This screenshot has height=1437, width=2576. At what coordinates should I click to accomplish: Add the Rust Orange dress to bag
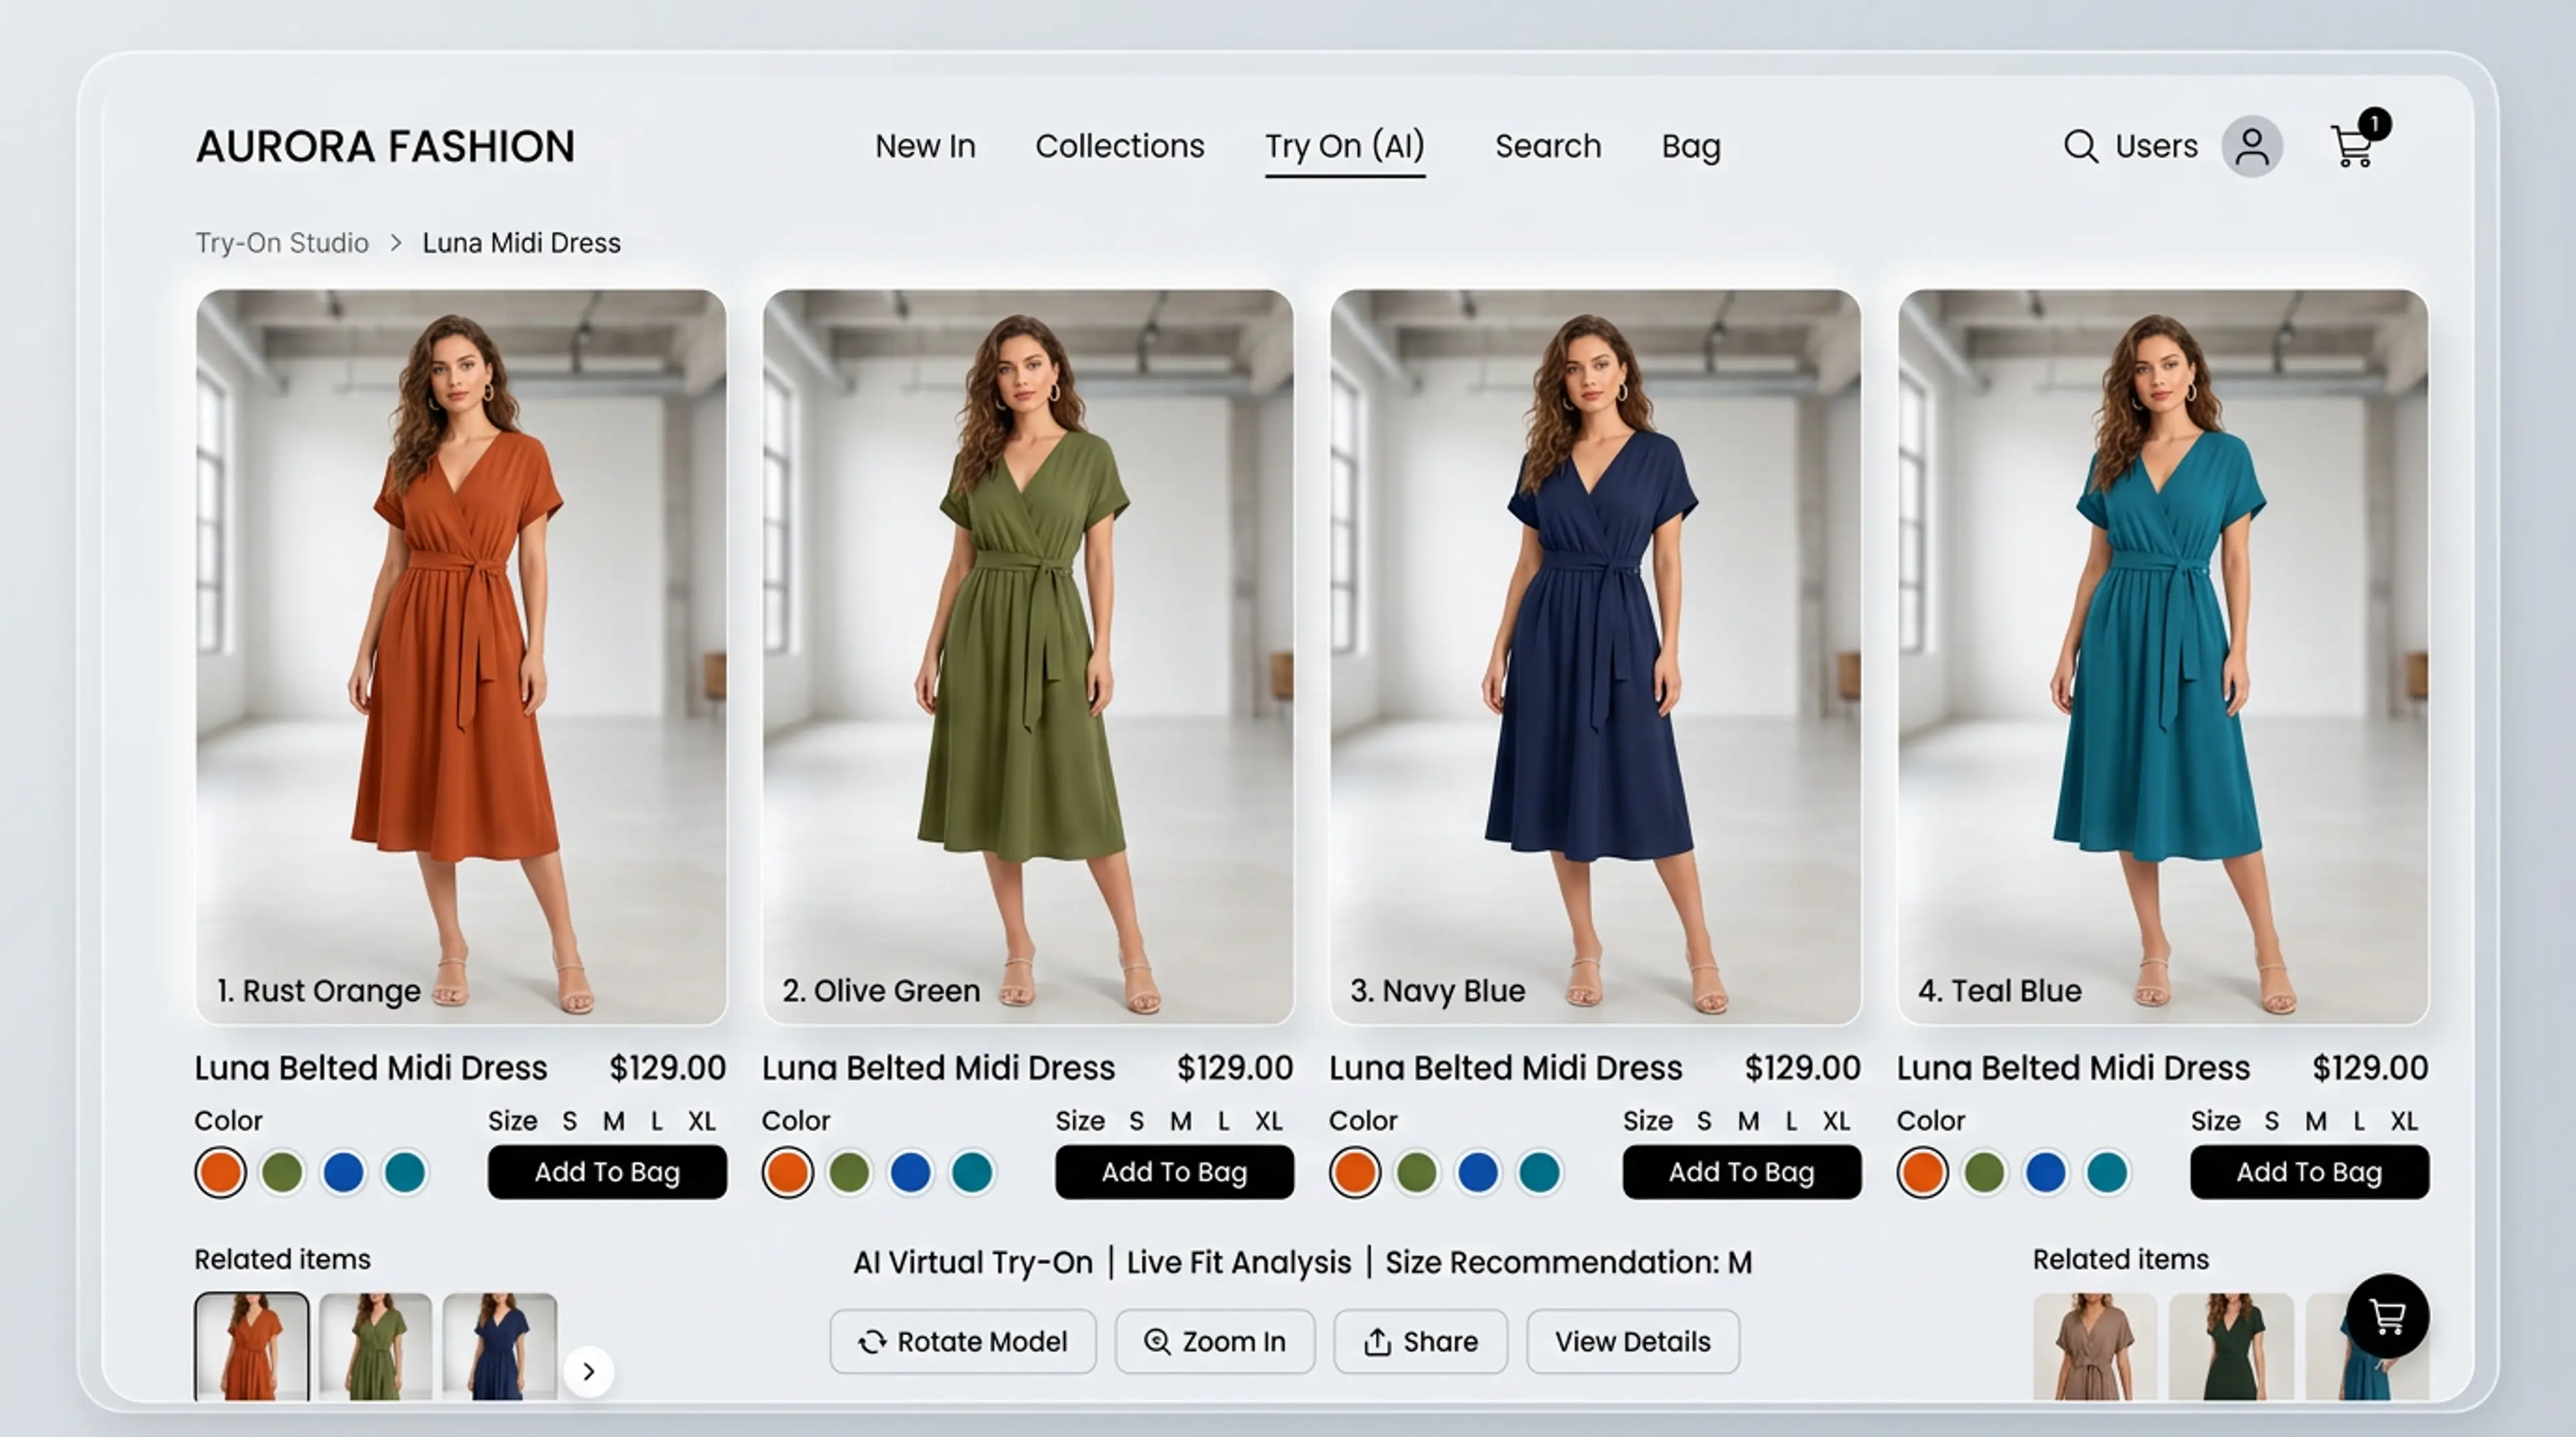tap(607, 1171)
